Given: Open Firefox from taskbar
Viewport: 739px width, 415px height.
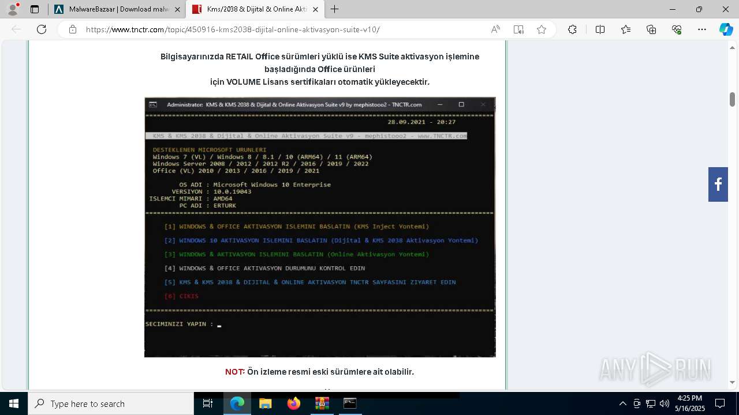Looking at the screenshot, I should click(x=293, y=403).
